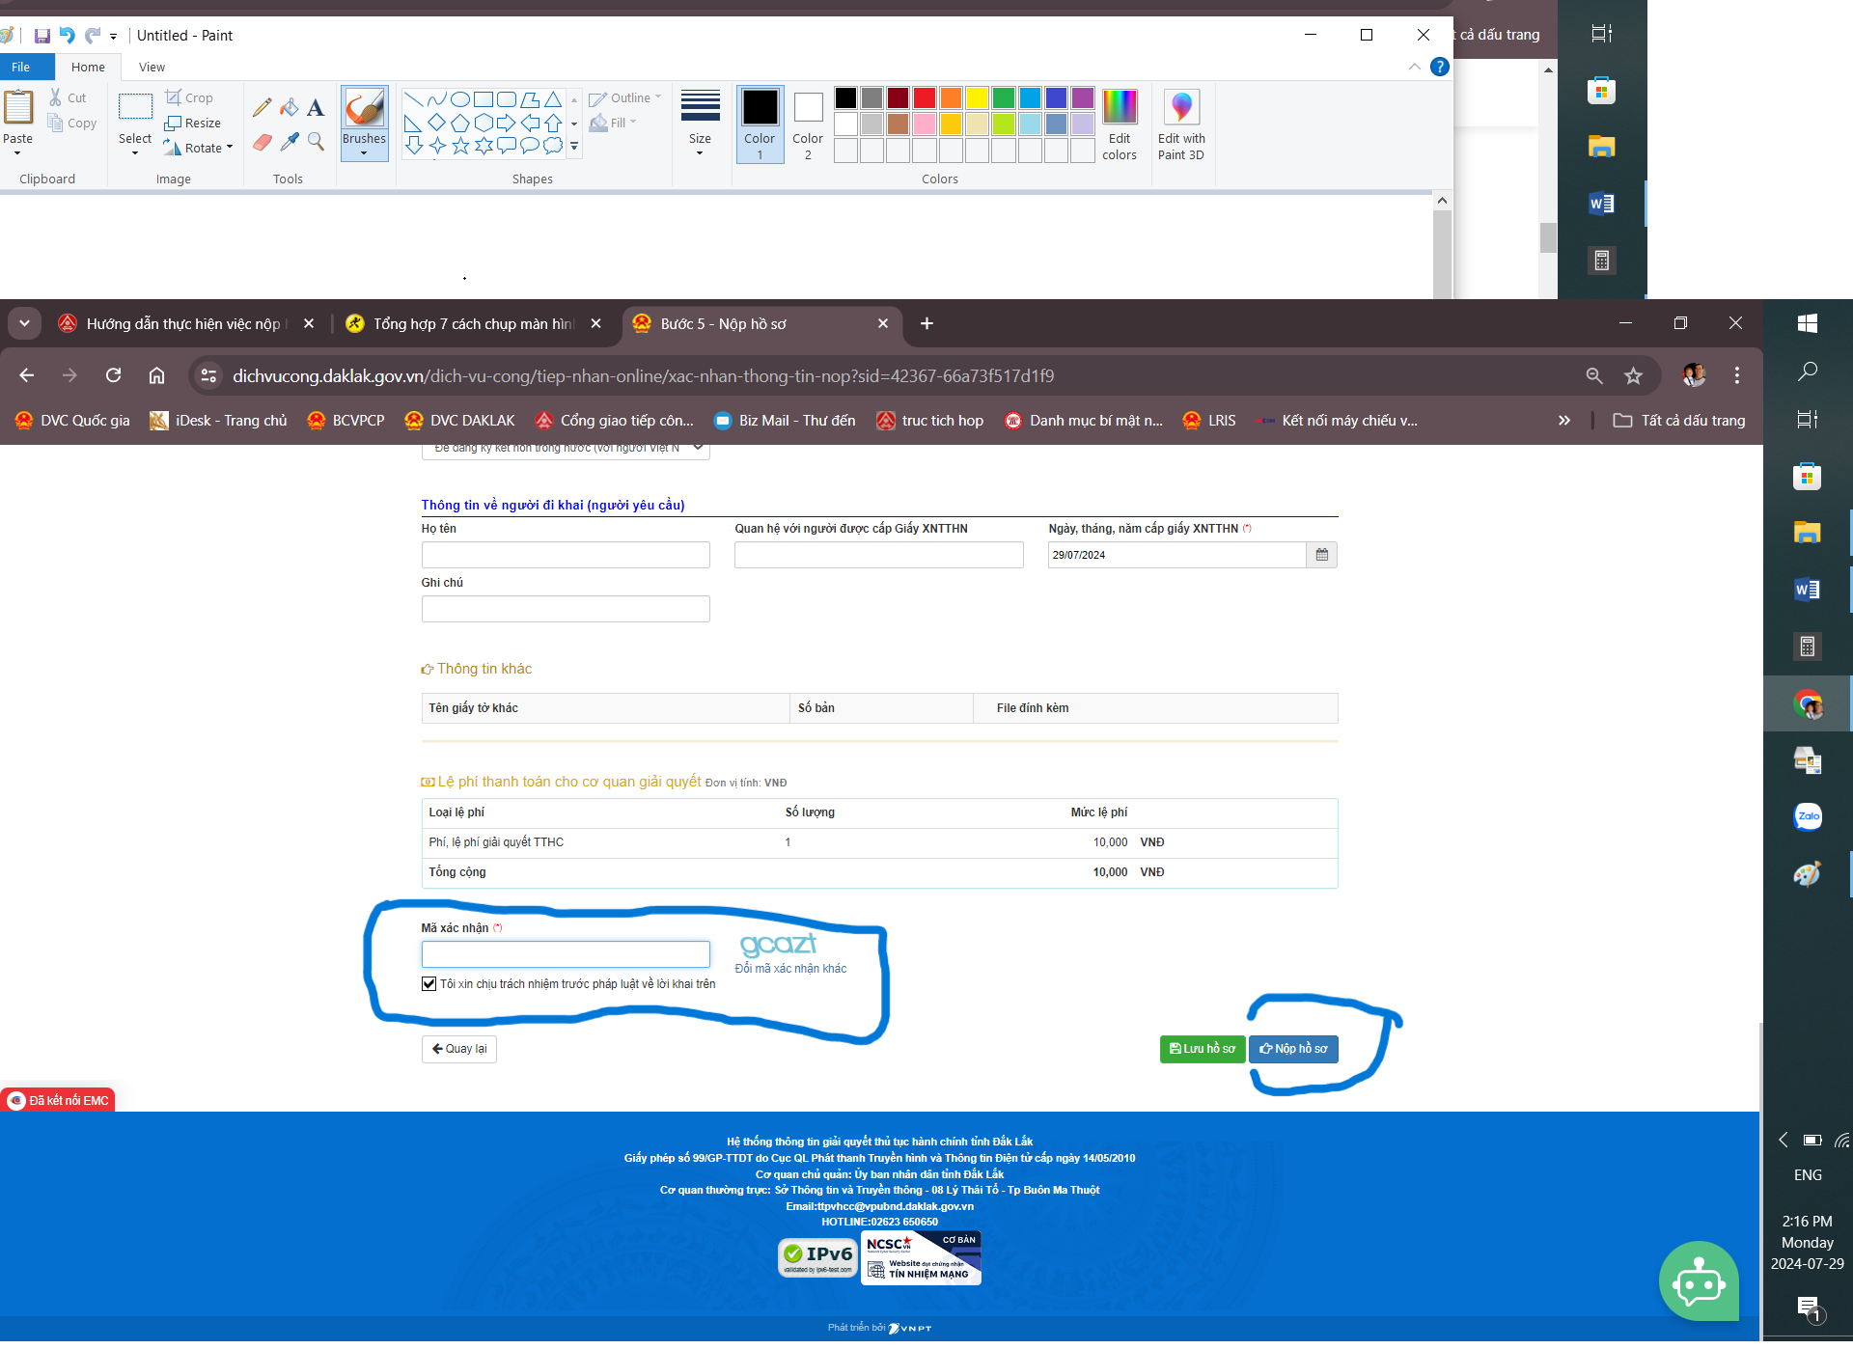Navigate back in the browser

(x=27, y=375)
